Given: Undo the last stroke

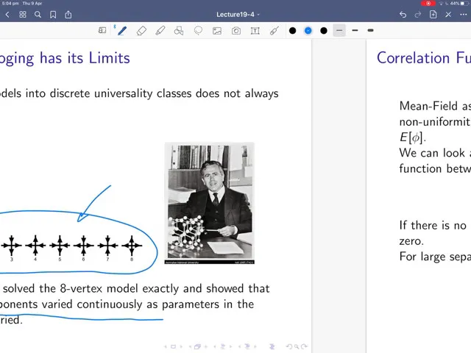Looking at the screenshot, I should tap(403, 15).
